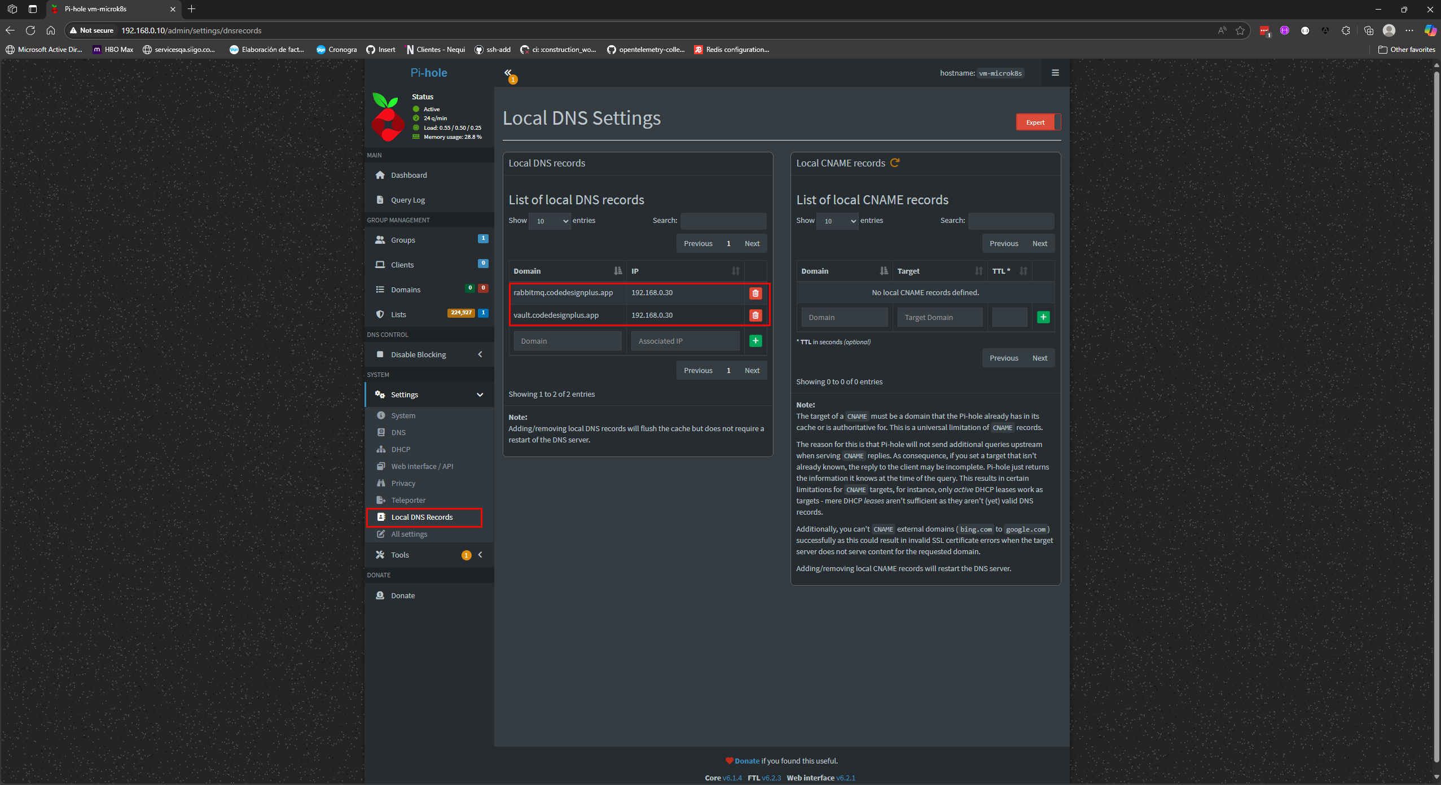Go to browser home page
The image size is (1441, 785).
click(51, 30)
